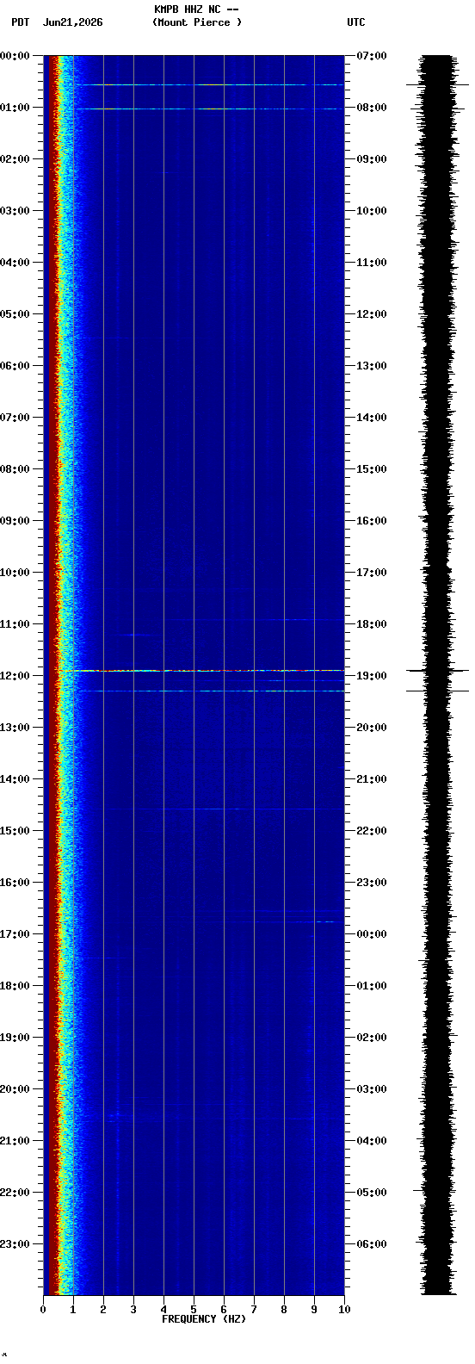Select the 23:00 PDT time label
Viewport: 475px width, 1364px height.
pyautogui.click(x=15, y=1244)
